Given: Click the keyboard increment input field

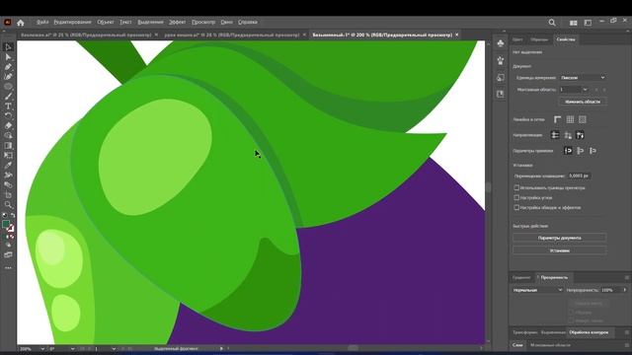Looking at the screenshot, I should tap(580, 176).
